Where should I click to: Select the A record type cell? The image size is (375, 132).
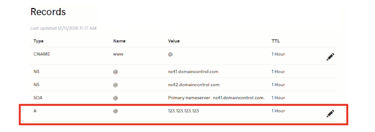pyautogui.click(x=35, y=111)
